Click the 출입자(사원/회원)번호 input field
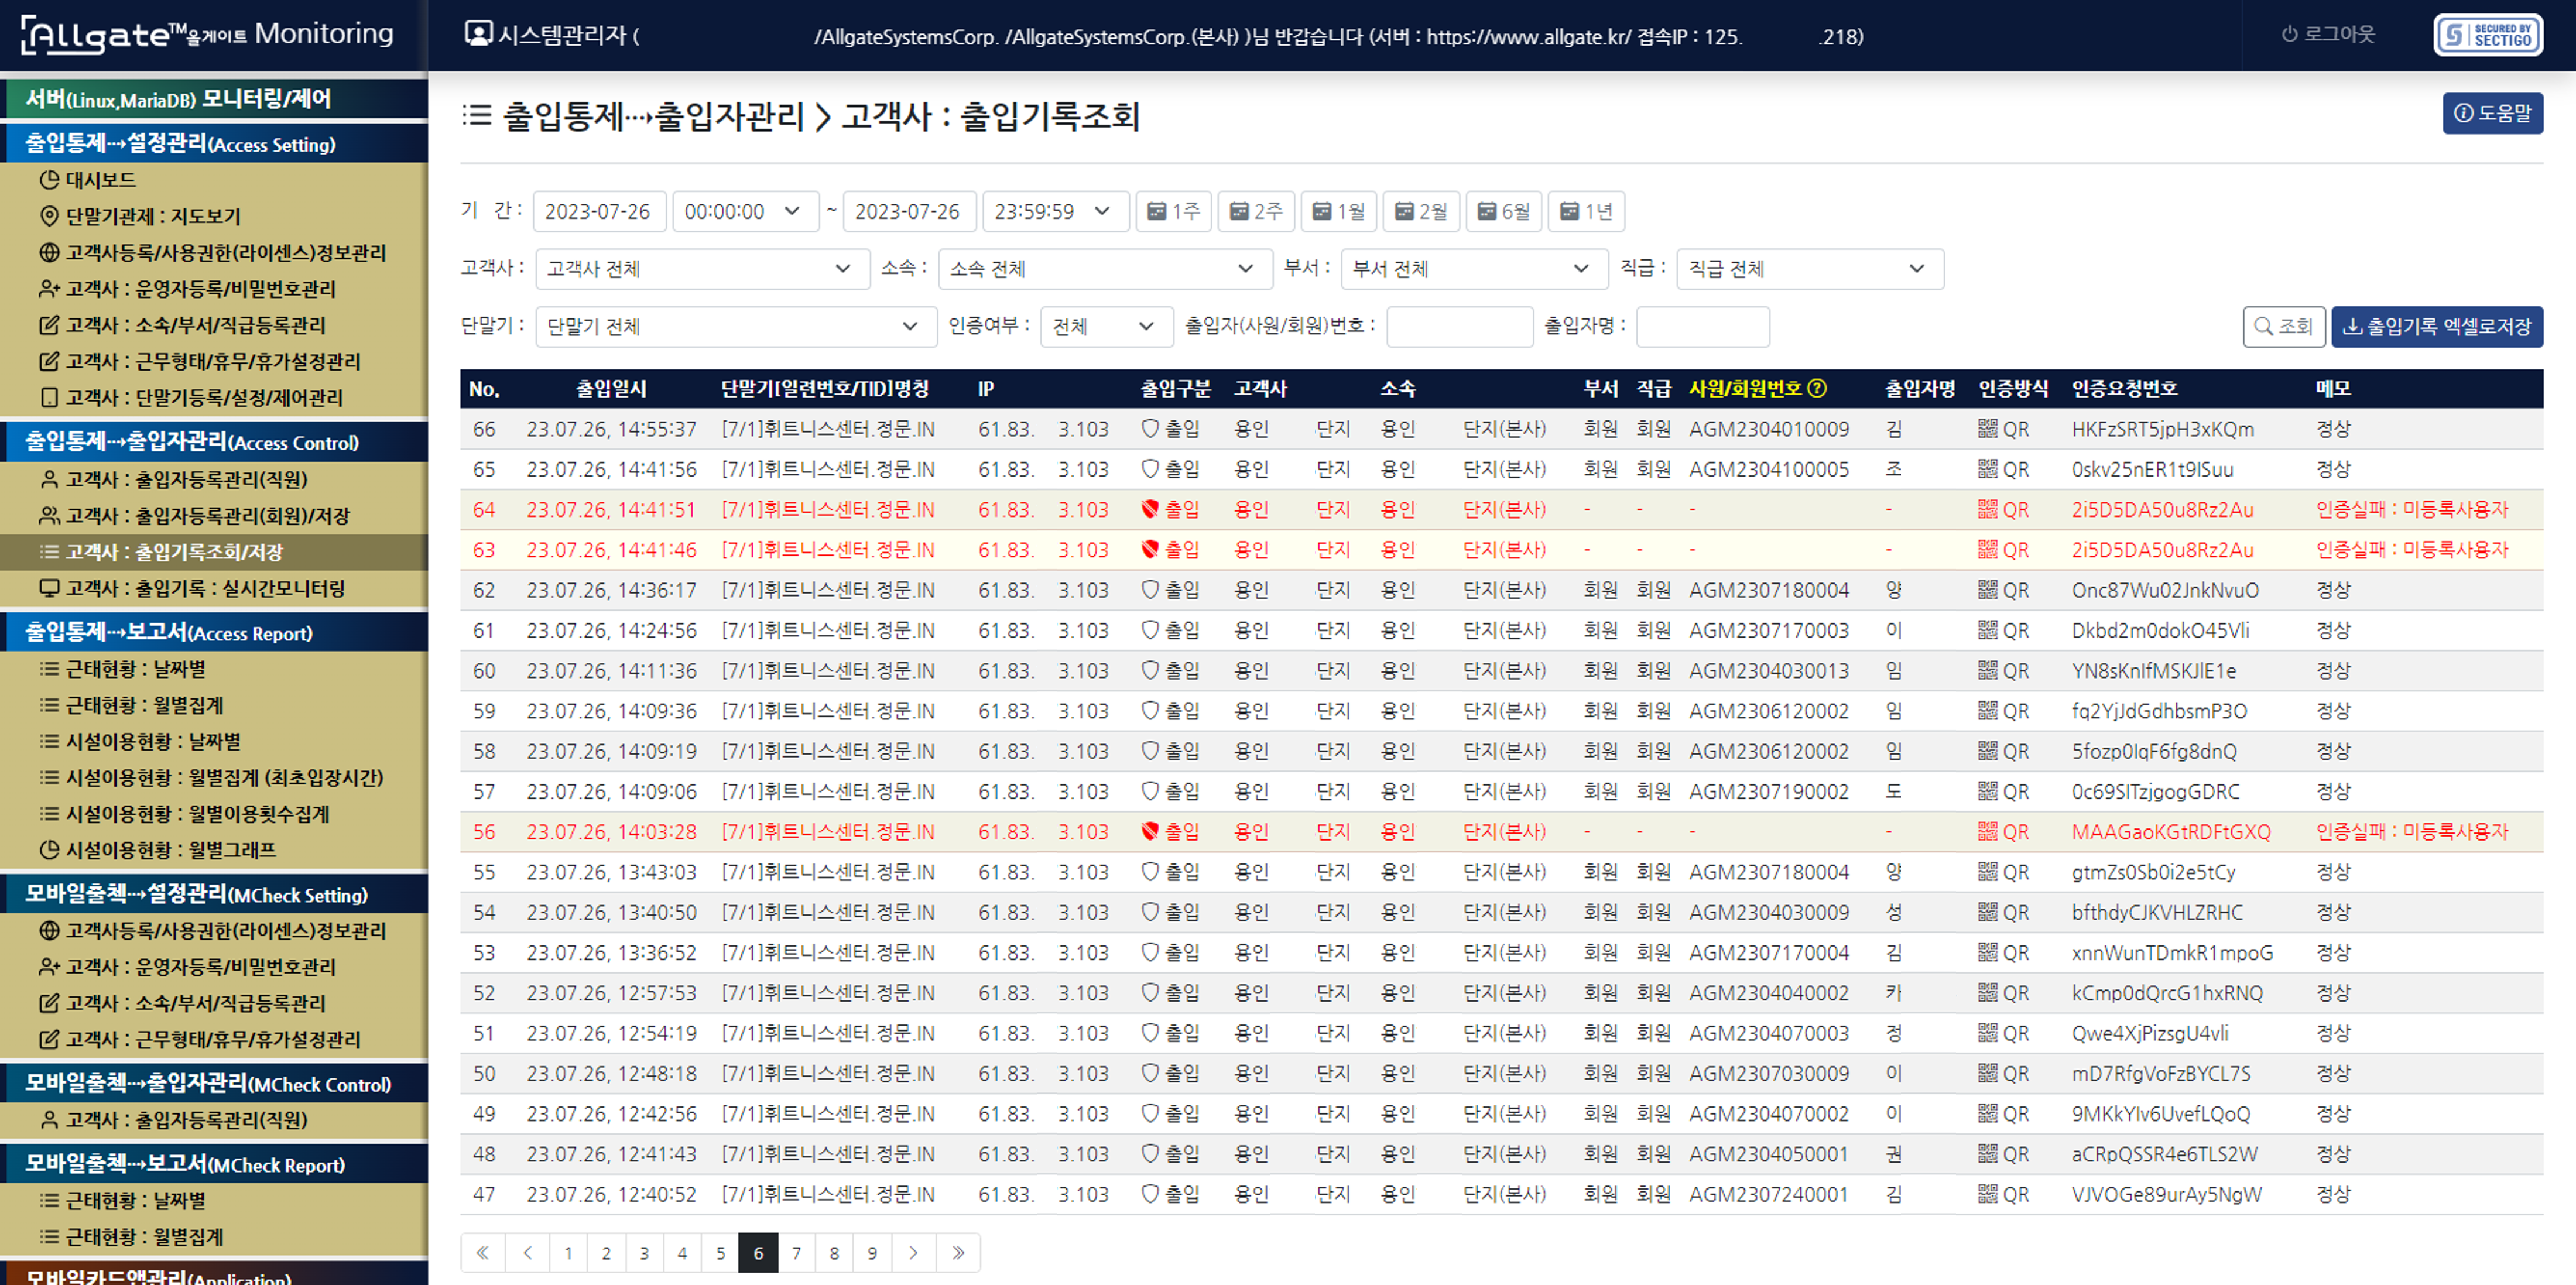The image size is (2576, 1285). pyautogui.click(x=1459, y=327)
